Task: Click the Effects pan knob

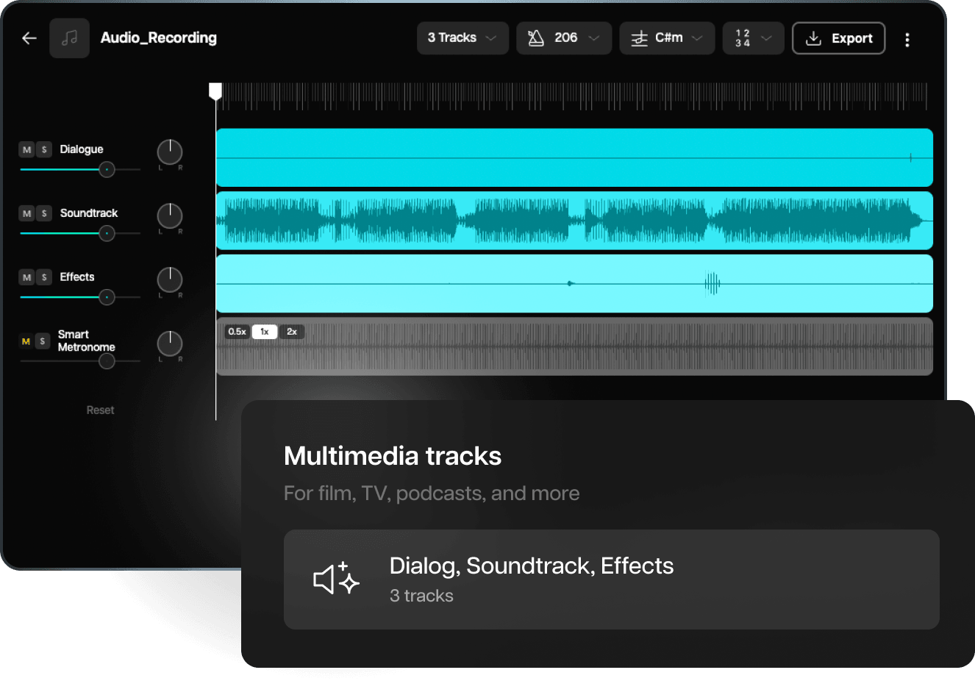Action: 170,280
